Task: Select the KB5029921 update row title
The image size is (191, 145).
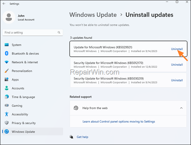Action: click(x=103, y=47)
